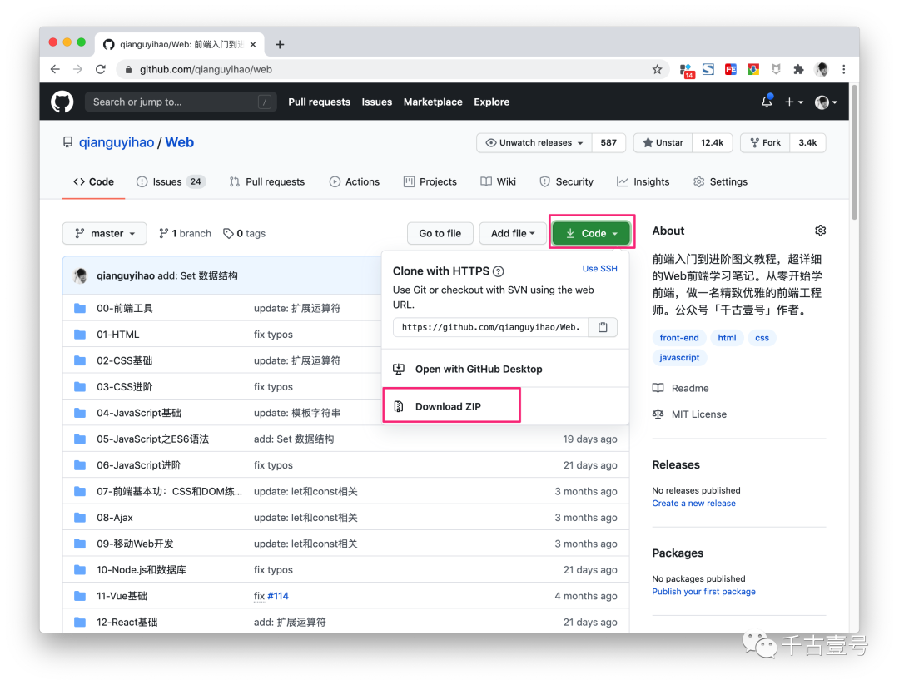Click the blue S extension icon
This screenshot has width=899, height=685.
708,69
